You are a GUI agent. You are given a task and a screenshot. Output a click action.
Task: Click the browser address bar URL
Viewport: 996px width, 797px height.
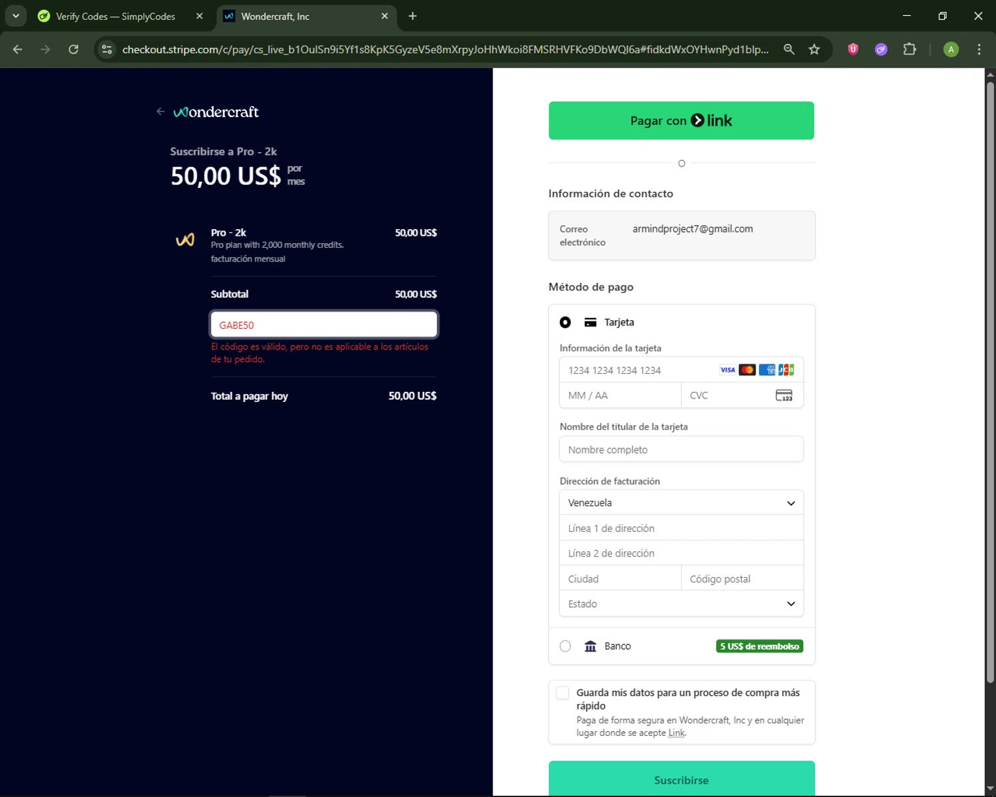pos(445,49)
